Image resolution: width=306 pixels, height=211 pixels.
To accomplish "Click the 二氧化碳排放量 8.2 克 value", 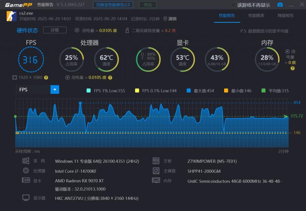I will coord(170,31).
